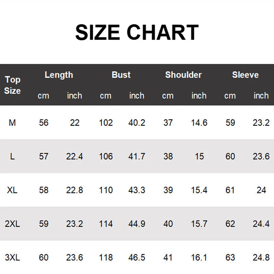This screenshot has height=274, width=274.
Task: Click the 14.6 inch shoulder value
Action: [199, 122]
